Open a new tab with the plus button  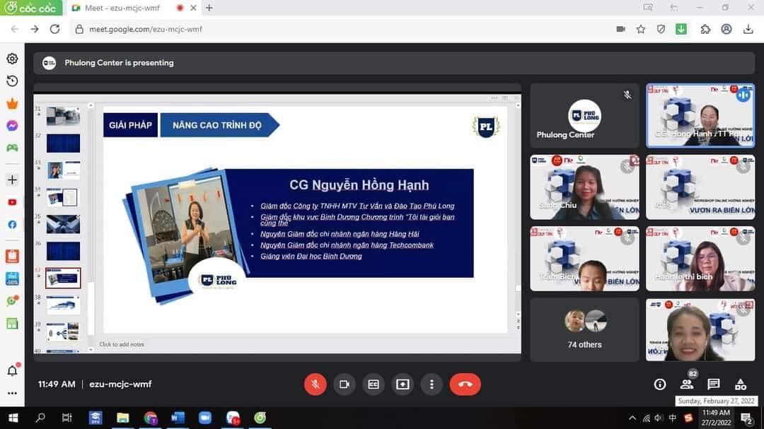click(x=209, y=8)
